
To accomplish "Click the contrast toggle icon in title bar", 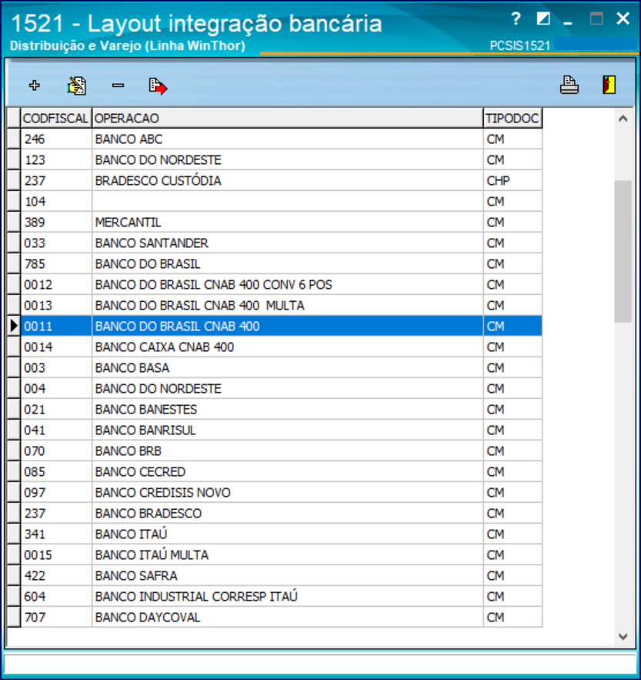I will (x=543, y=18).
